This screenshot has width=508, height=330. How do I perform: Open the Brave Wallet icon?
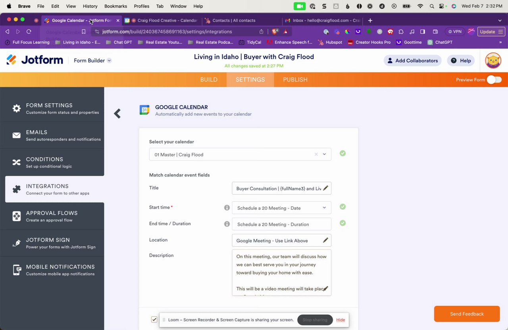(435, 32)
